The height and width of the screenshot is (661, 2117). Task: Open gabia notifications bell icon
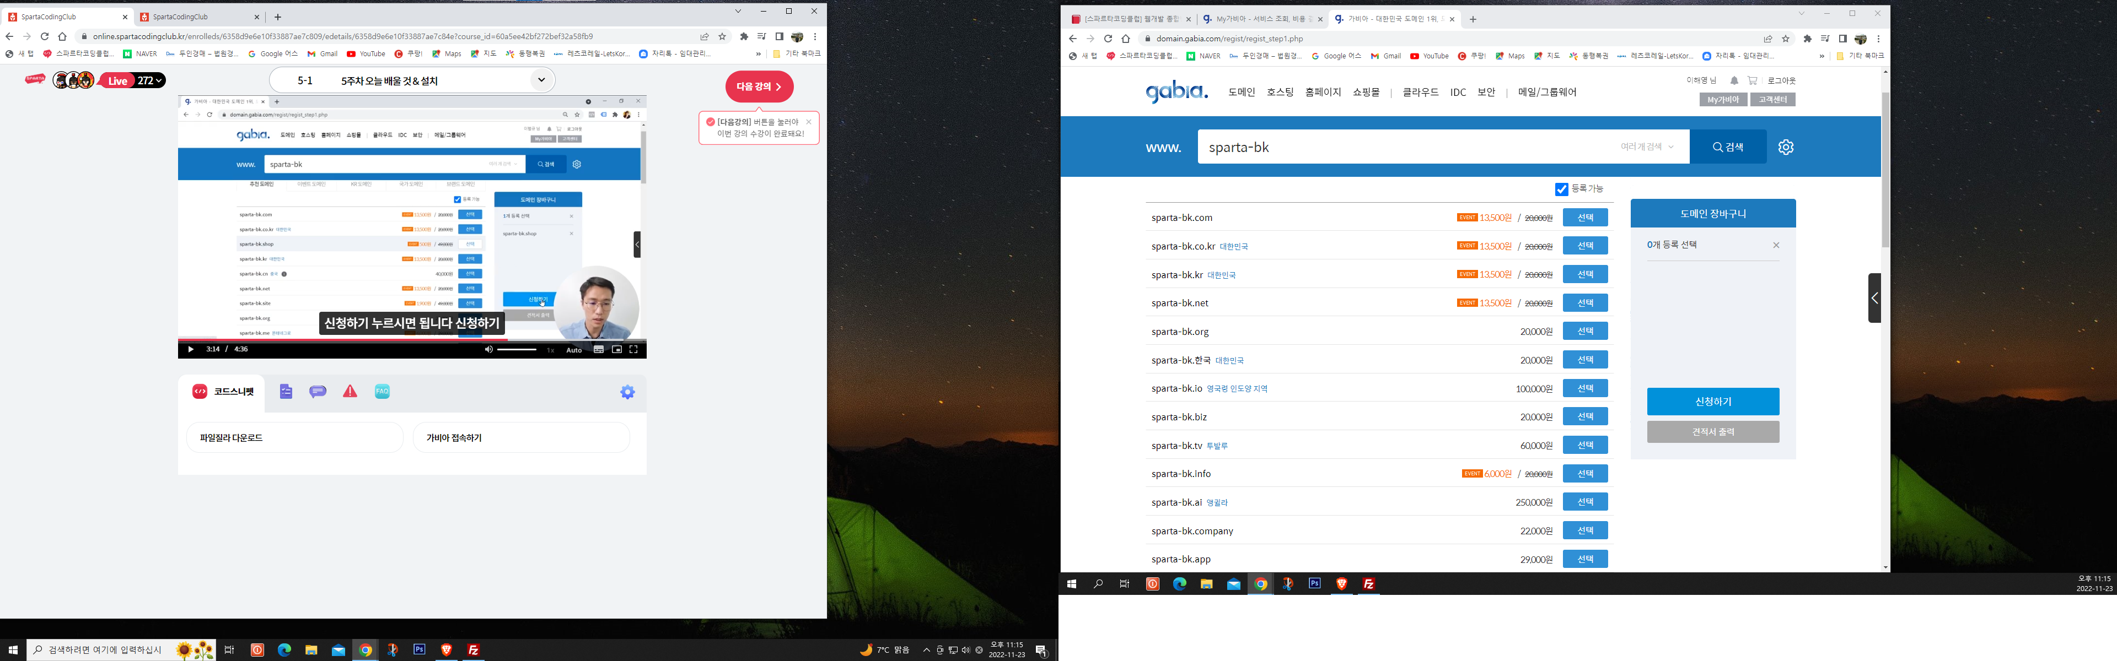1734,80
